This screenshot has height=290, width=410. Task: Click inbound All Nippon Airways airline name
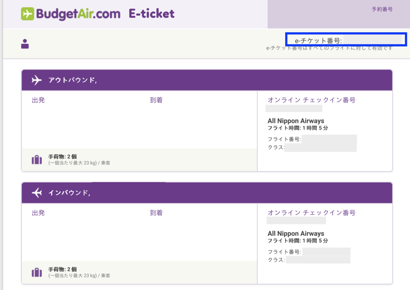click(x=296, y=234)
